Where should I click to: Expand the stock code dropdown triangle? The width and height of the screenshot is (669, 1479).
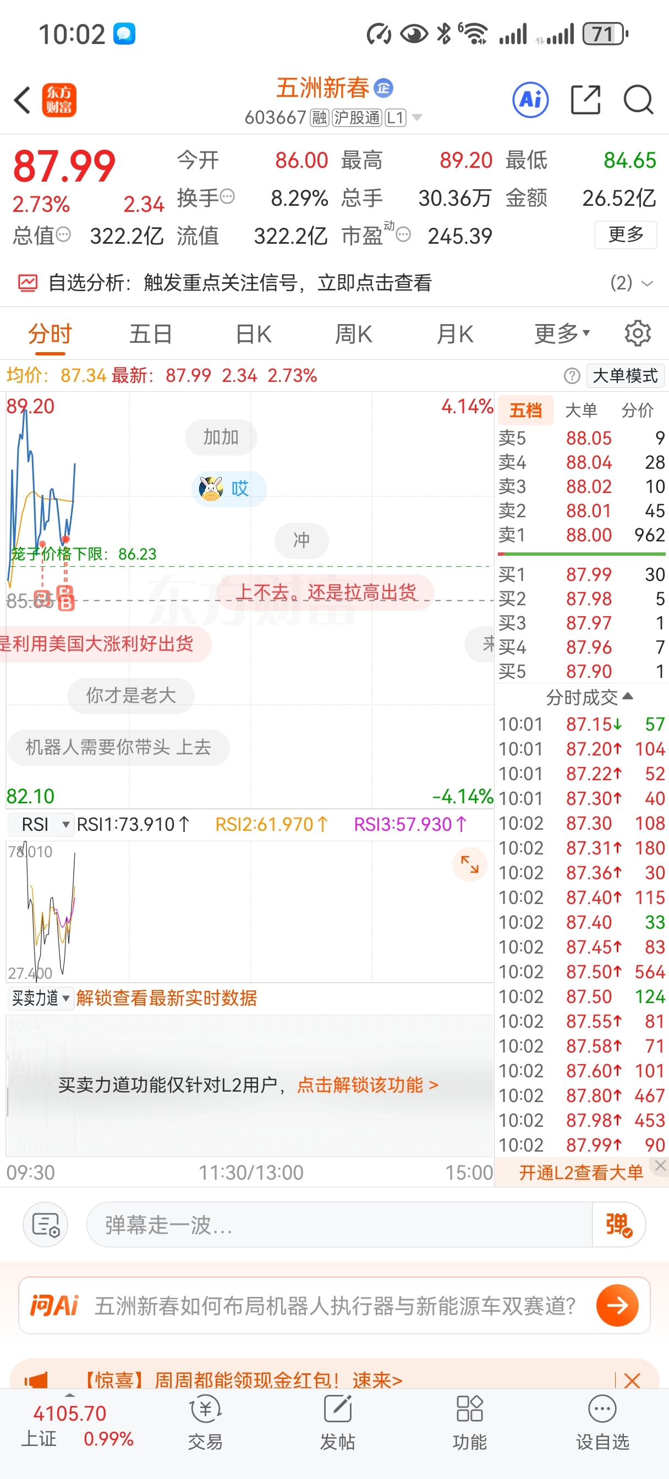pyautogui.click(x=418, y=118)
